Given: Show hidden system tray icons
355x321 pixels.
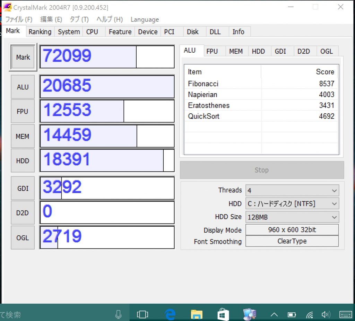Looking at the screenshot, I should (274, 314).
